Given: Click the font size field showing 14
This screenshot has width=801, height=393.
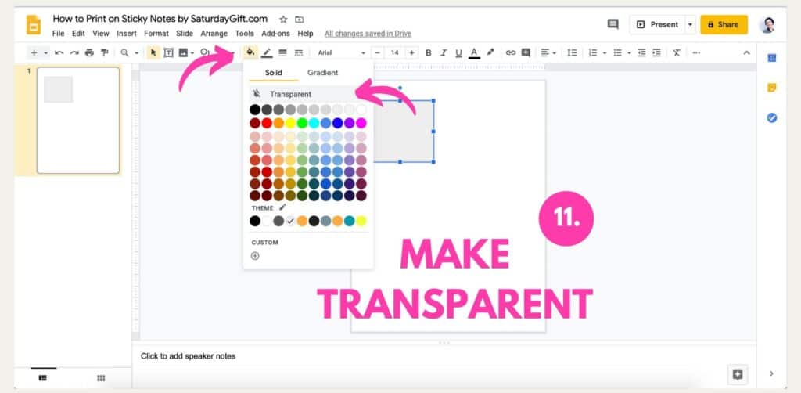Looking at the screenshot, I should click(395, 52).
